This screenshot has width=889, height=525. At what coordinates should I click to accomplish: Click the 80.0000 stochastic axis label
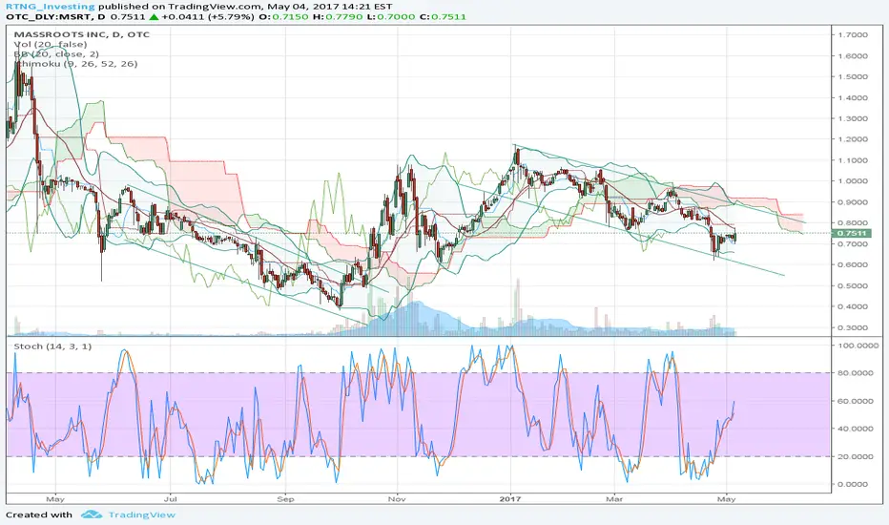pos(855,373)
